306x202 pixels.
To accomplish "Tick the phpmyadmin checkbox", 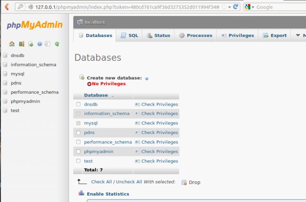I will [79, 152].
